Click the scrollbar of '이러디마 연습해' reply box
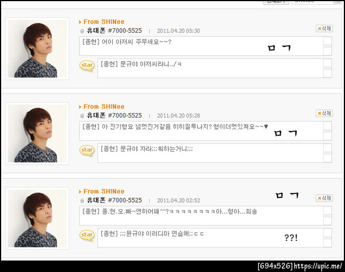345x272 pixels. pyautogui.click(x=328, y=238)
